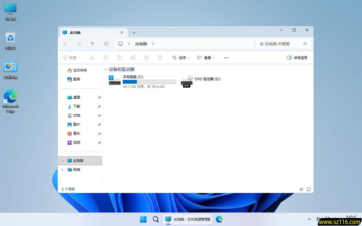Select the Paste icon
The image size is (362, 226).
(x=119, y=58)
